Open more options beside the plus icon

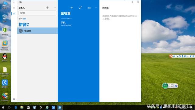pos(55,8)
